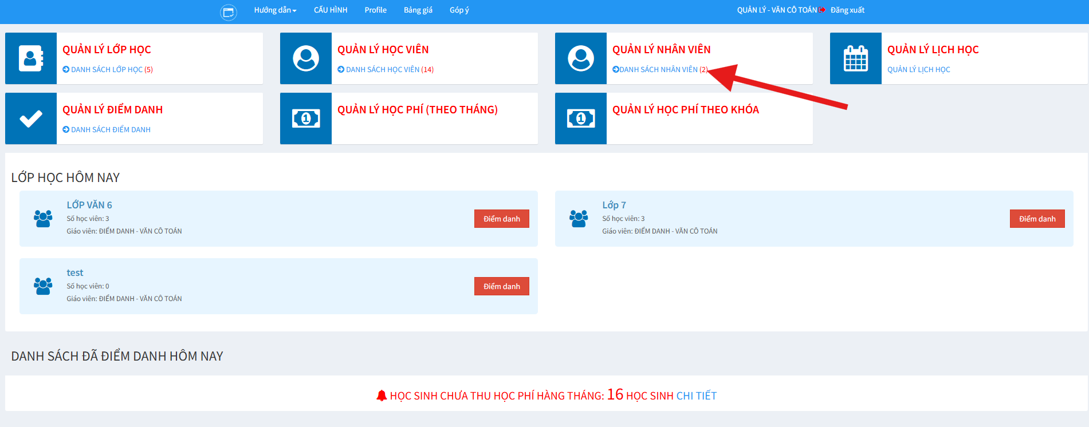Image resolution: width=1089 pixels, height=427 pixels.
Task: Open the address book class management icon
Action: pyautogui.click(x=31, y=58)
